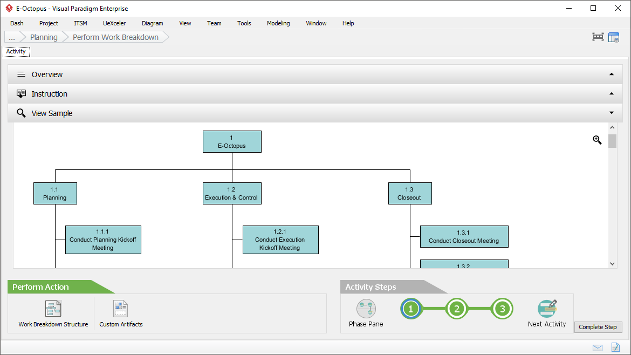Click the View Sample section header text

pyautogui.click(x=52, y=113)
